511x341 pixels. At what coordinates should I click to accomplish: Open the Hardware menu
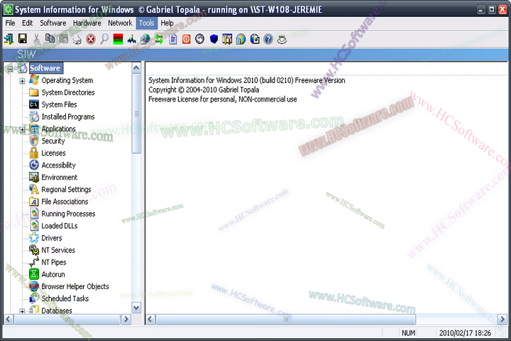87,23
